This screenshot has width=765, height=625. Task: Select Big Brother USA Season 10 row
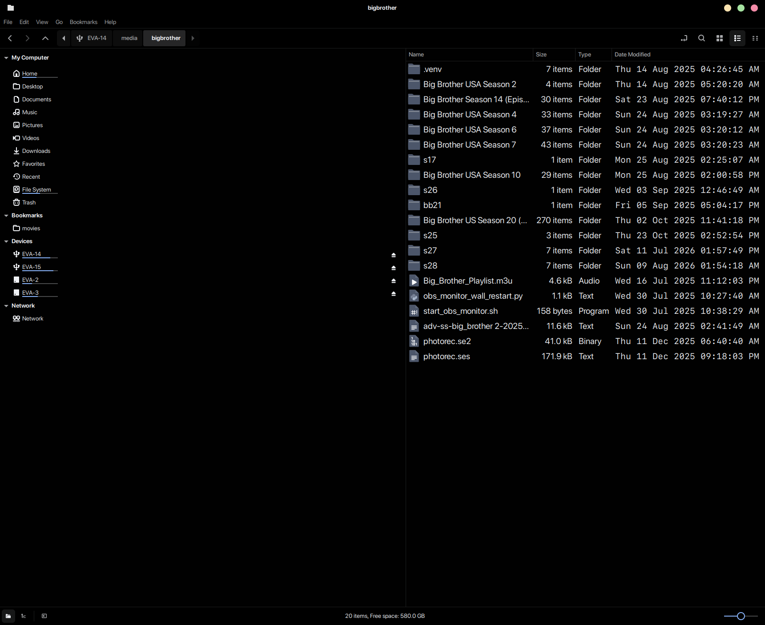pyautogui.click(x=585, y=175)
